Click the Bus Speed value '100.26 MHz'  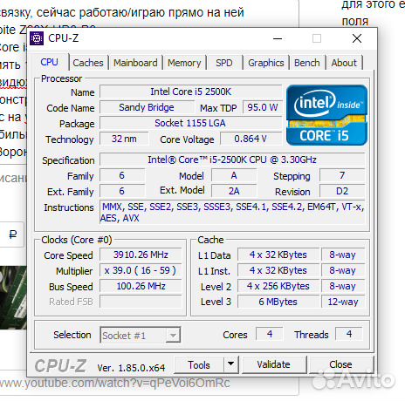[141, 286]
